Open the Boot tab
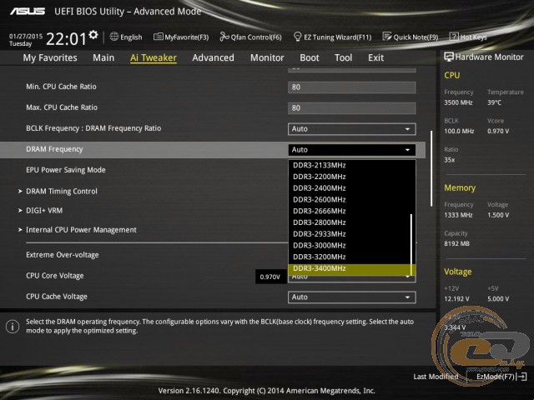Viewport: 534px width, 400px height. coord(310,57)
